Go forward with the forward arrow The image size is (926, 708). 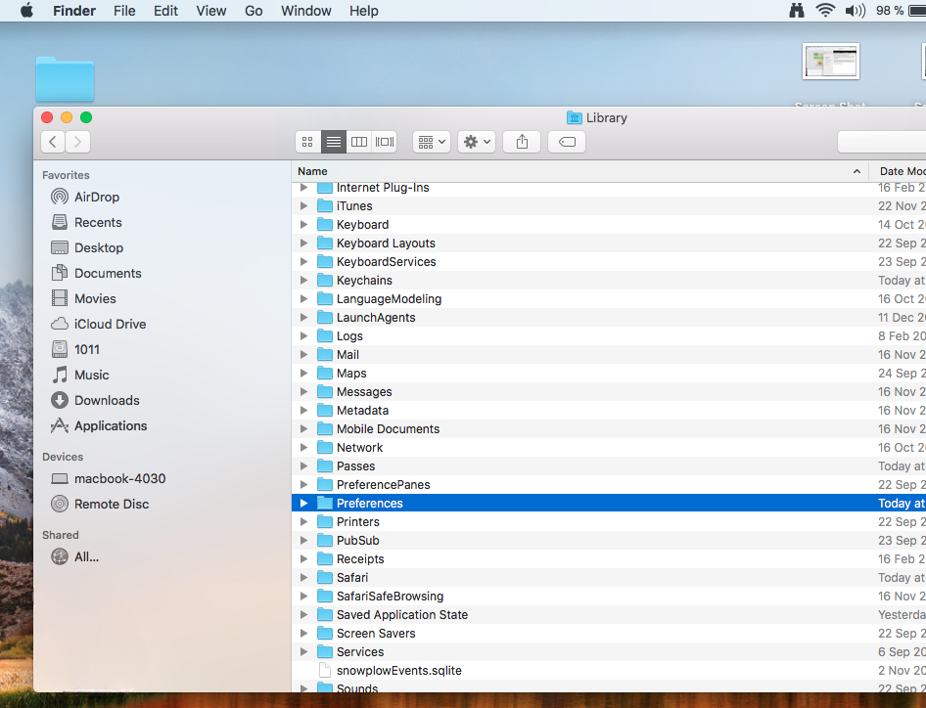point(78,142)
